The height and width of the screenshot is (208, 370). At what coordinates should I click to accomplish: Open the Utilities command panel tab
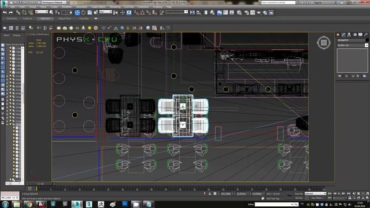366,35
